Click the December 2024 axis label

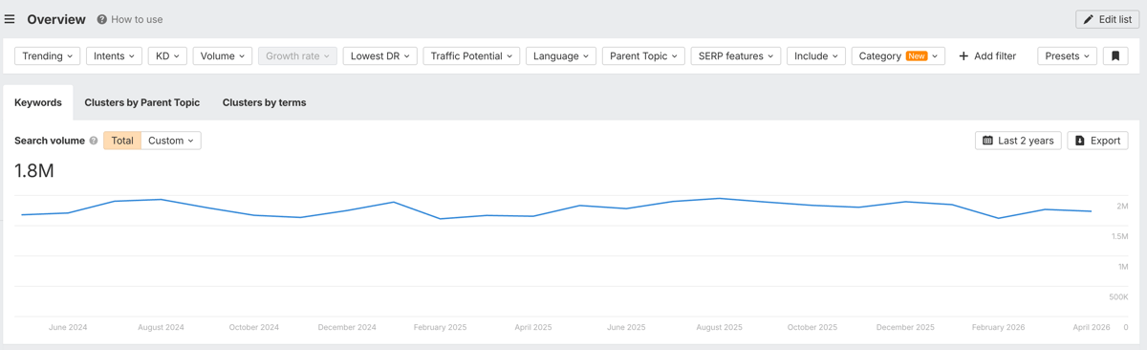347,327
